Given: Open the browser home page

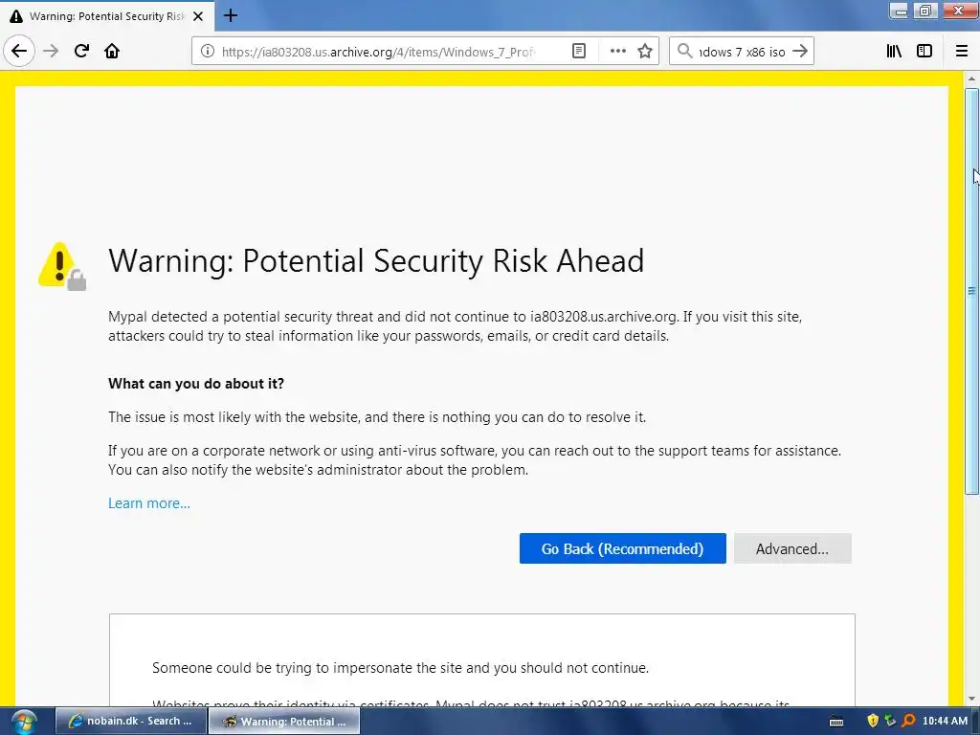Looking at the screenshot, I should pyautogui.click(x=112, y=51).
